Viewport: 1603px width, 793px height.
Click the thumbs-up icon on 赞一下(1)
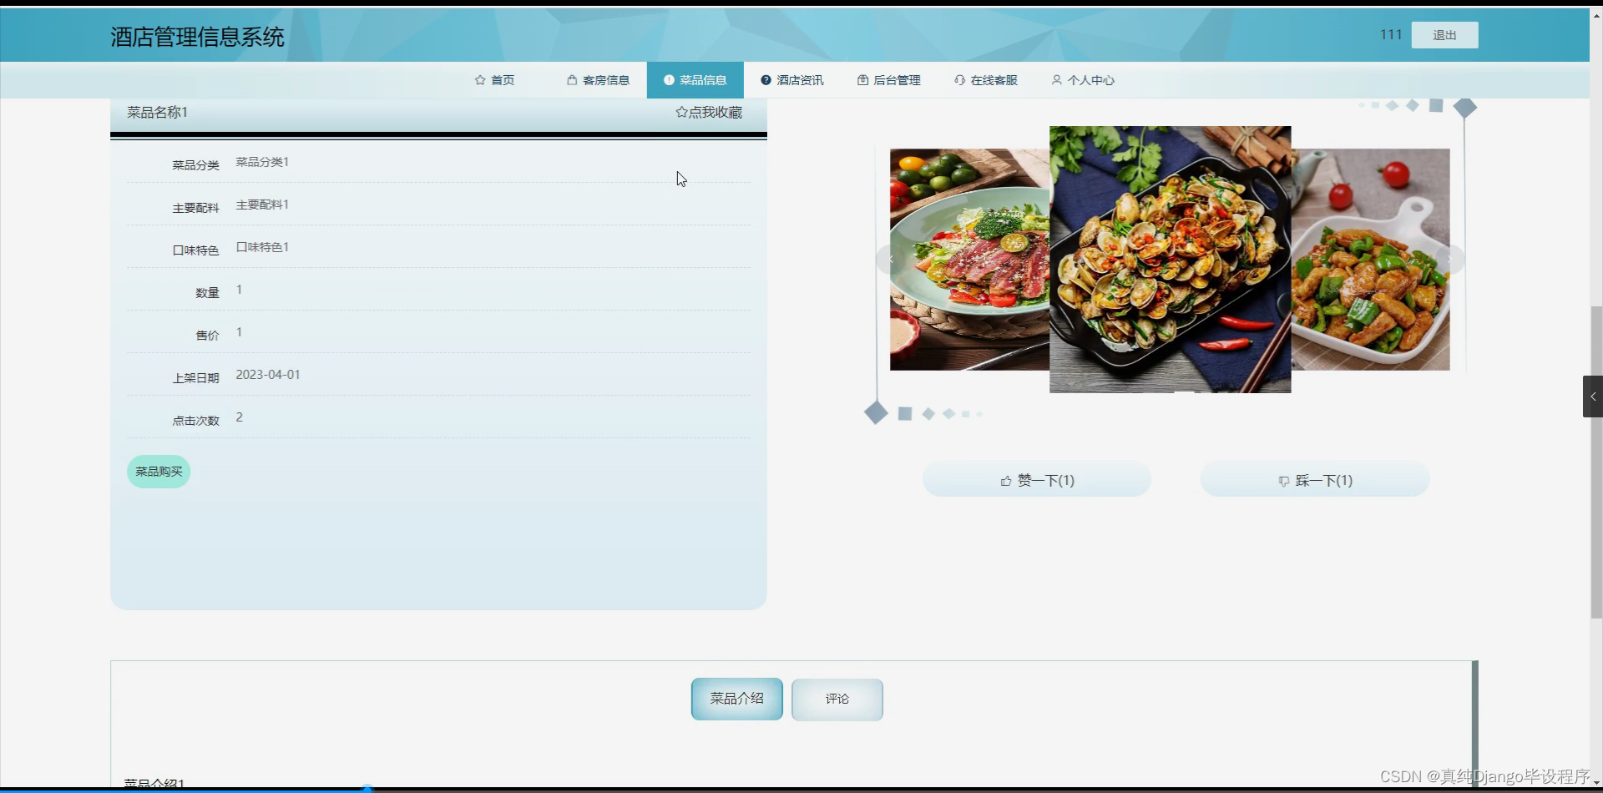pyautogui.click(x=1007, y=480)
